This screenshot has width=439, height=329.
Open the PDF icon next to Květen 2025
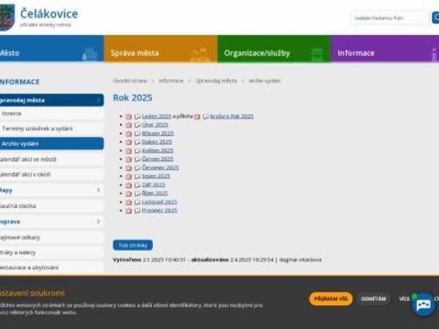[129, 151]
